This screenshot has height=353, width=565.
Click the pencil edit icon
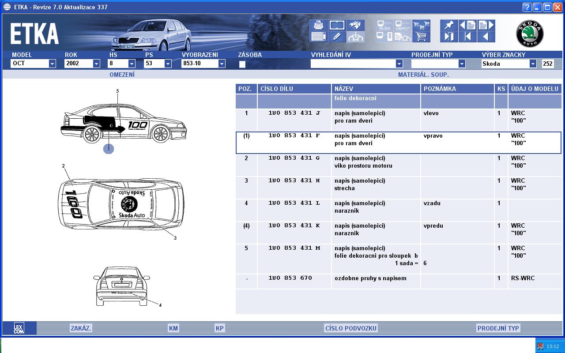pos(337,37)
